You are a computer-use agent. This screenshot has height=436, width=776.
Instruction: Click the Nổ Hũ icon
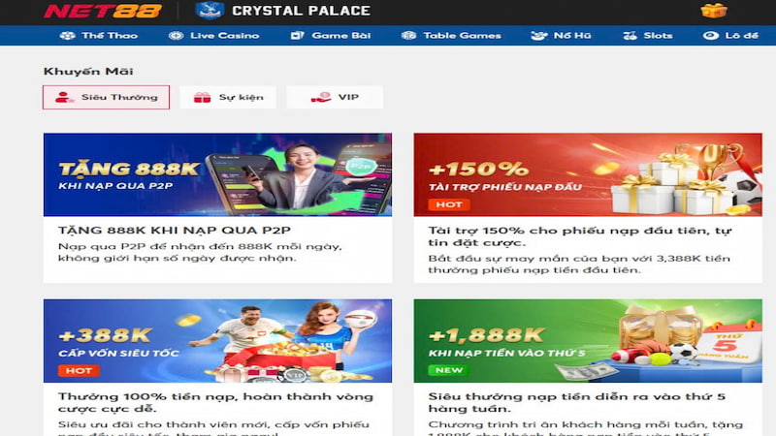point(538,36)
